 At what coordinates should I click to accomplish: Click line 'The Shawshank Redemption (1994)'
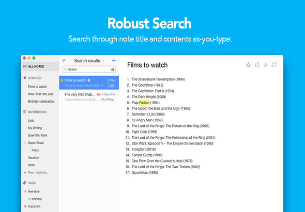click(x=158, y=79)
